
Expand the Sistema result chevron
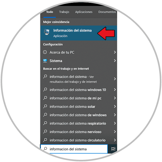[x=115, y=61]
